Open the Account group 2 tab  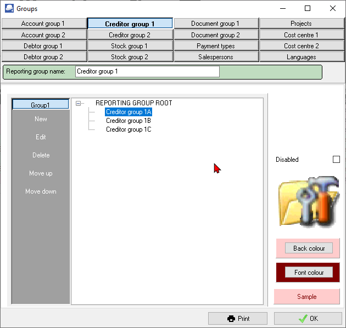pyautogui.click(x=44, y=35)
